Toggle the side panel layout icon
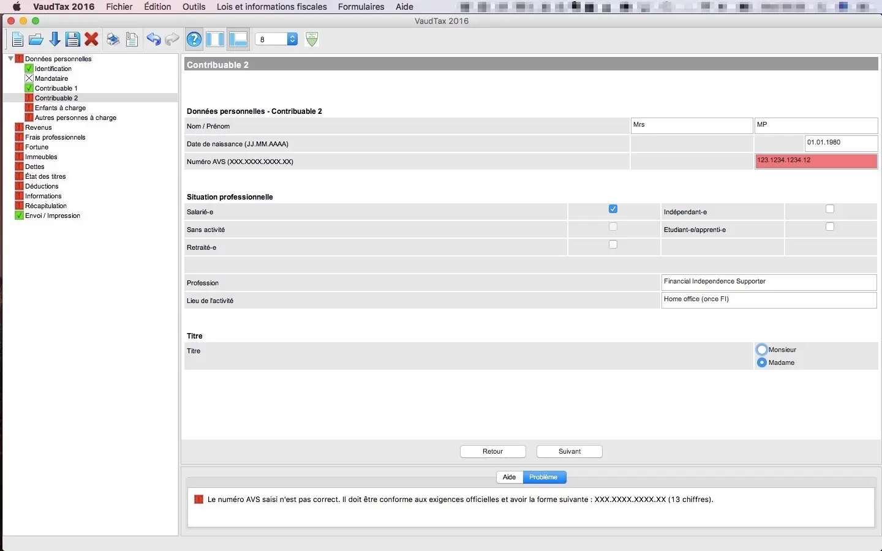This screenshot has width=882, height=551. pyautogui.click(x=215, y=40)
